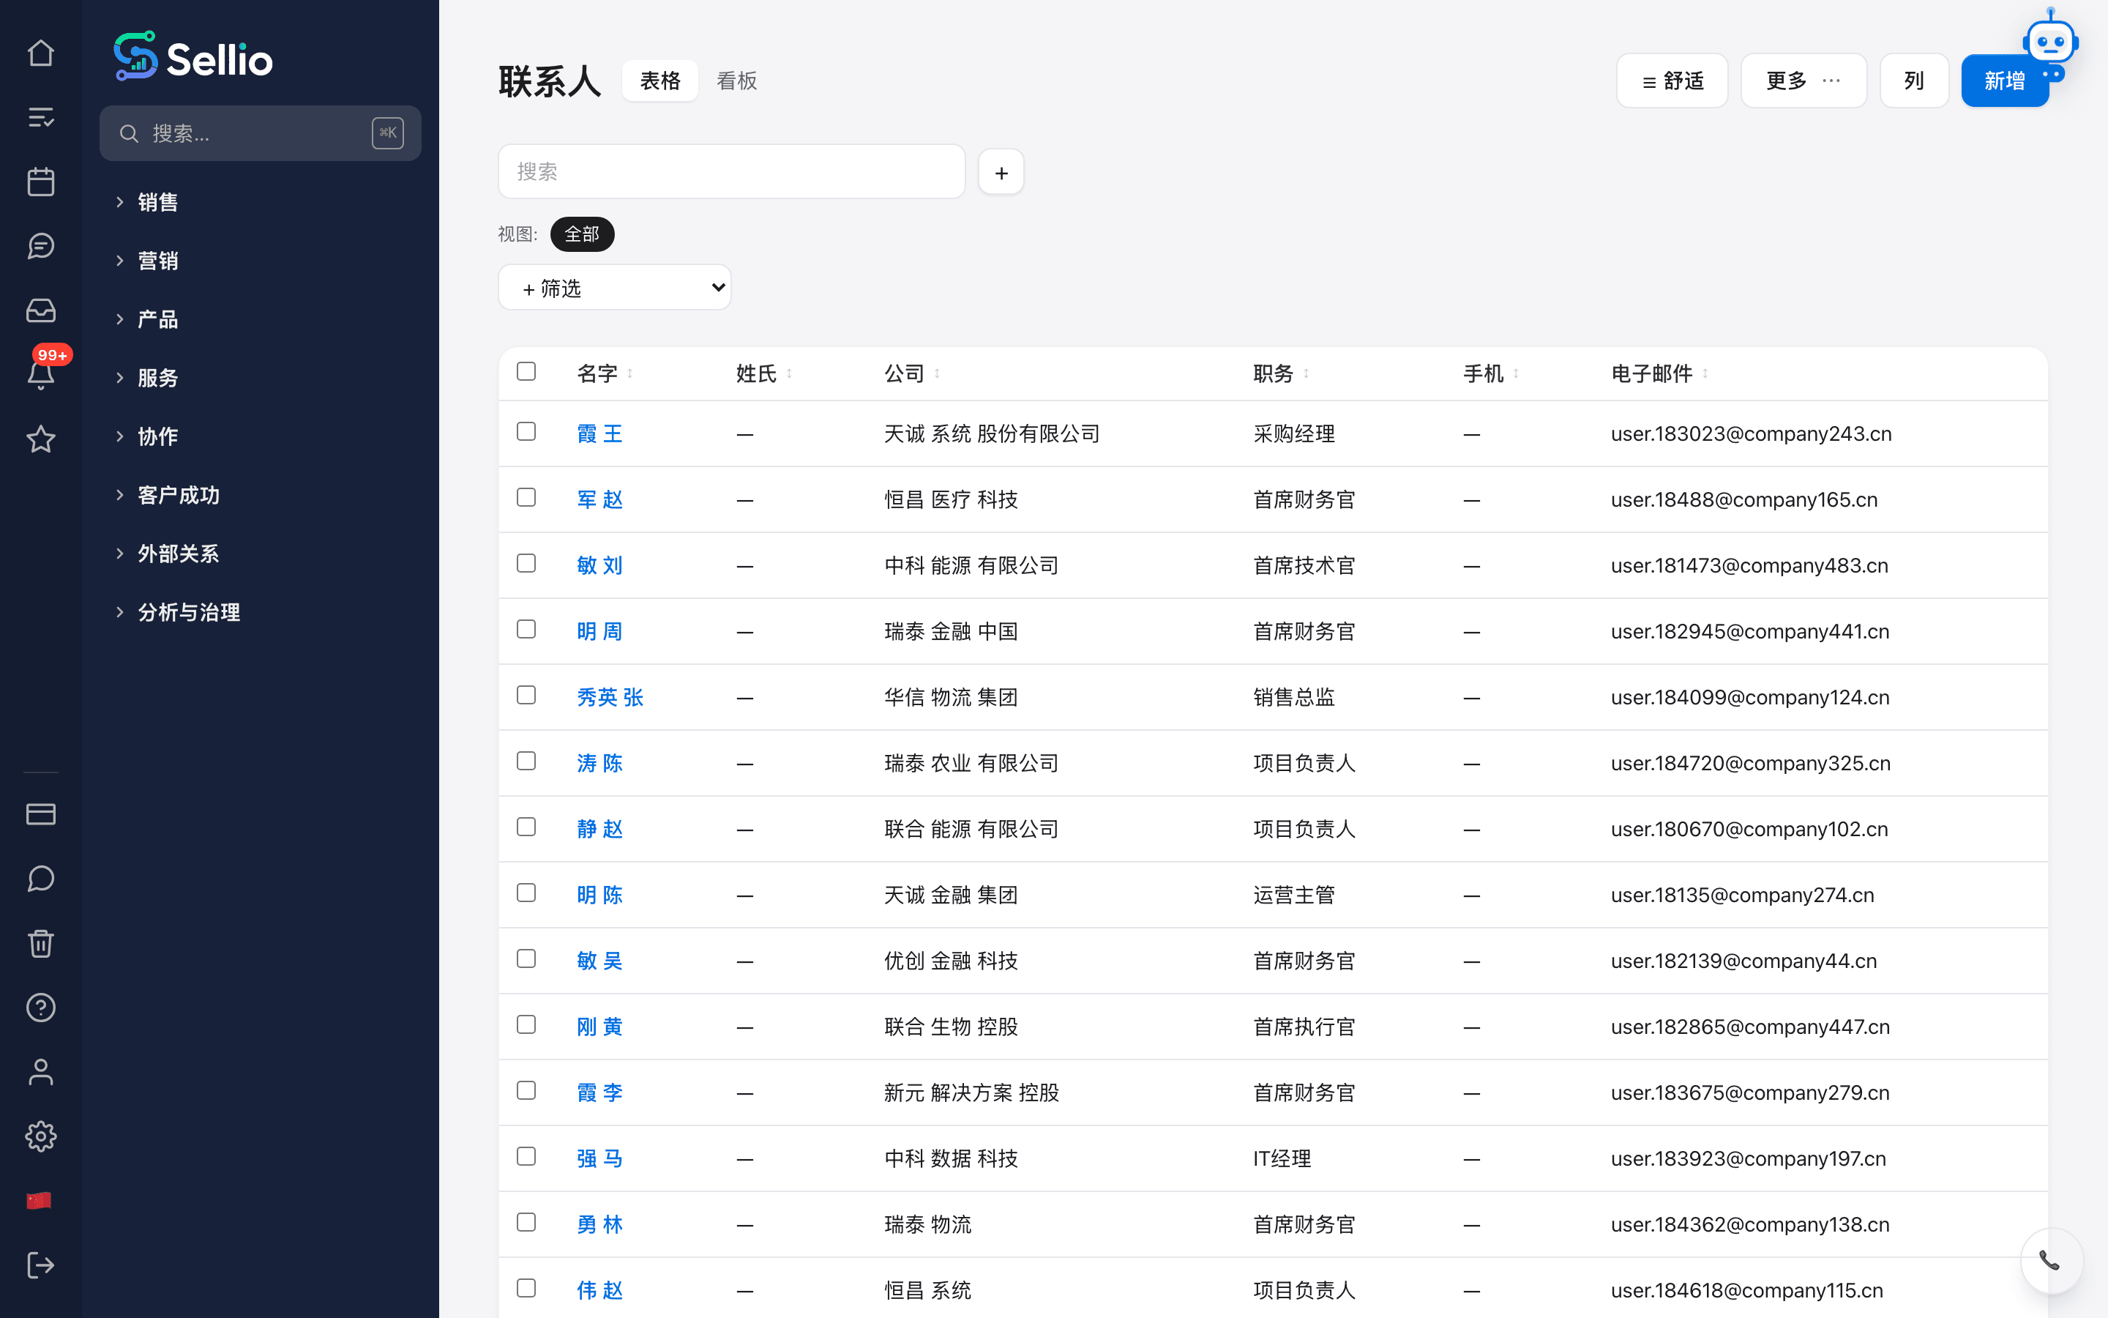Open contact 明 陈

click(x=599, y=896)
